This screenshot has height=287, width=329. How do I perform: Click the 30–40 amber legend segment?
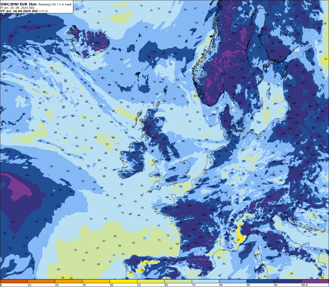96,281
